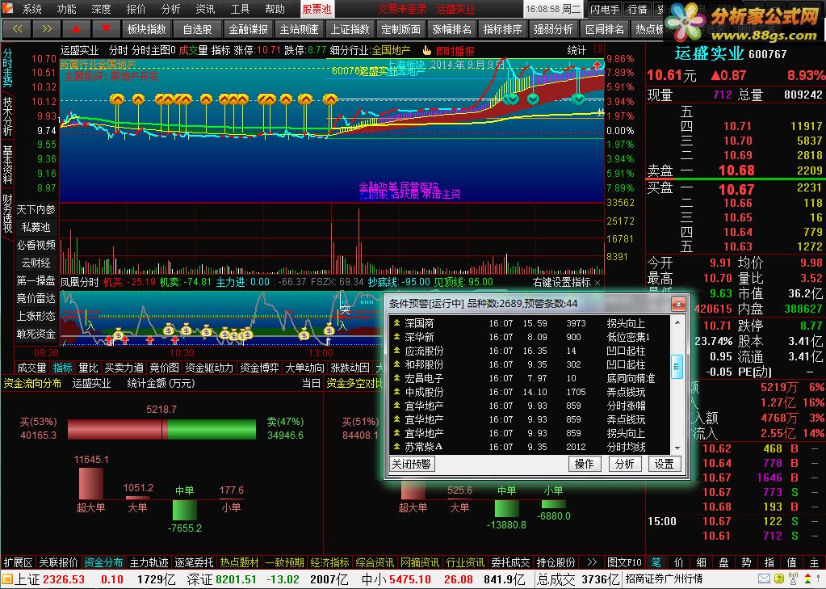Viewport: 826px width, 589px height.
Task: Click the 行情 button at top right
Action: pyautogui.click(x=637, y=9)
